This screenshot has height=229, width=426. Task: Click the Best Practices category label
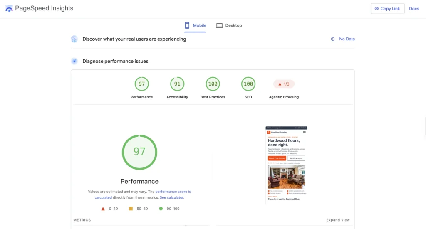(x=213, y=97)
